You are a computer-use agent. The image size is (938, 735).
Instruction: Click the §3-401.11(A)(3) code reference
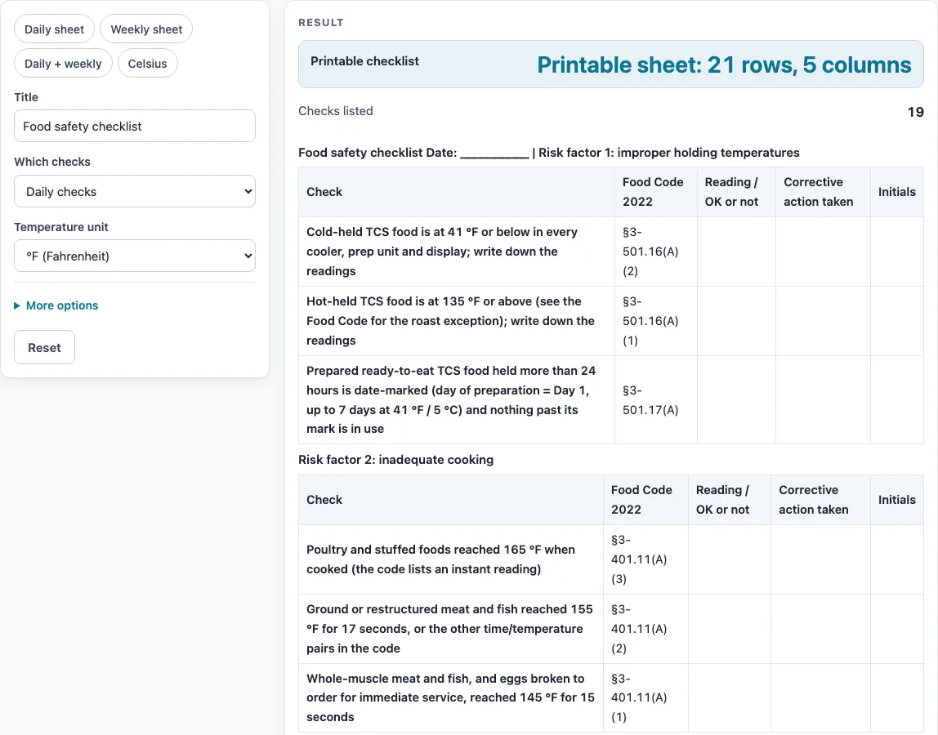tap(639, 559)
